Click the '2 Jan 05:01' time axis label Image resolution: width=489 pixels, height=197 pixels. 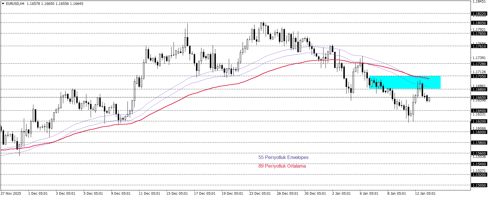[x=341, y=193]
